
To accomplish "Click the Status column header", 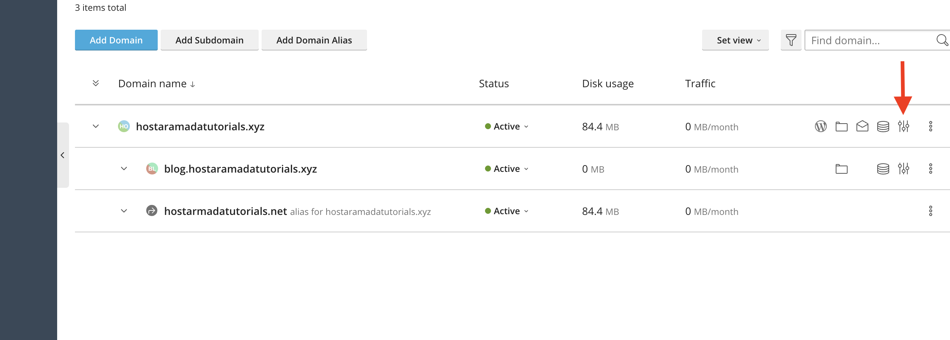I will click(494, 84).
